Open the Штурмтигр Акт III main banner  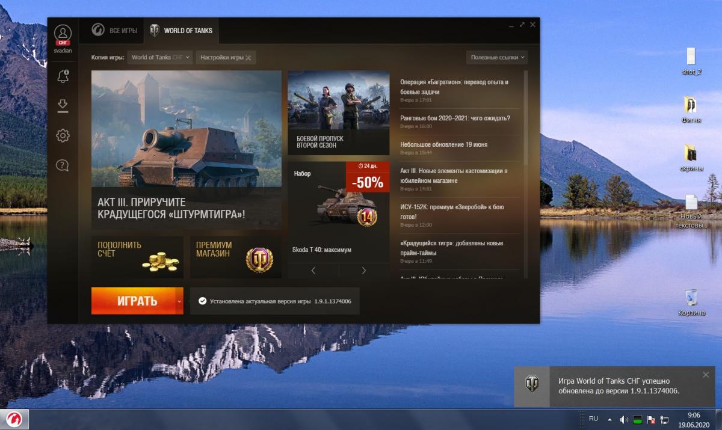tap(187, 150)
